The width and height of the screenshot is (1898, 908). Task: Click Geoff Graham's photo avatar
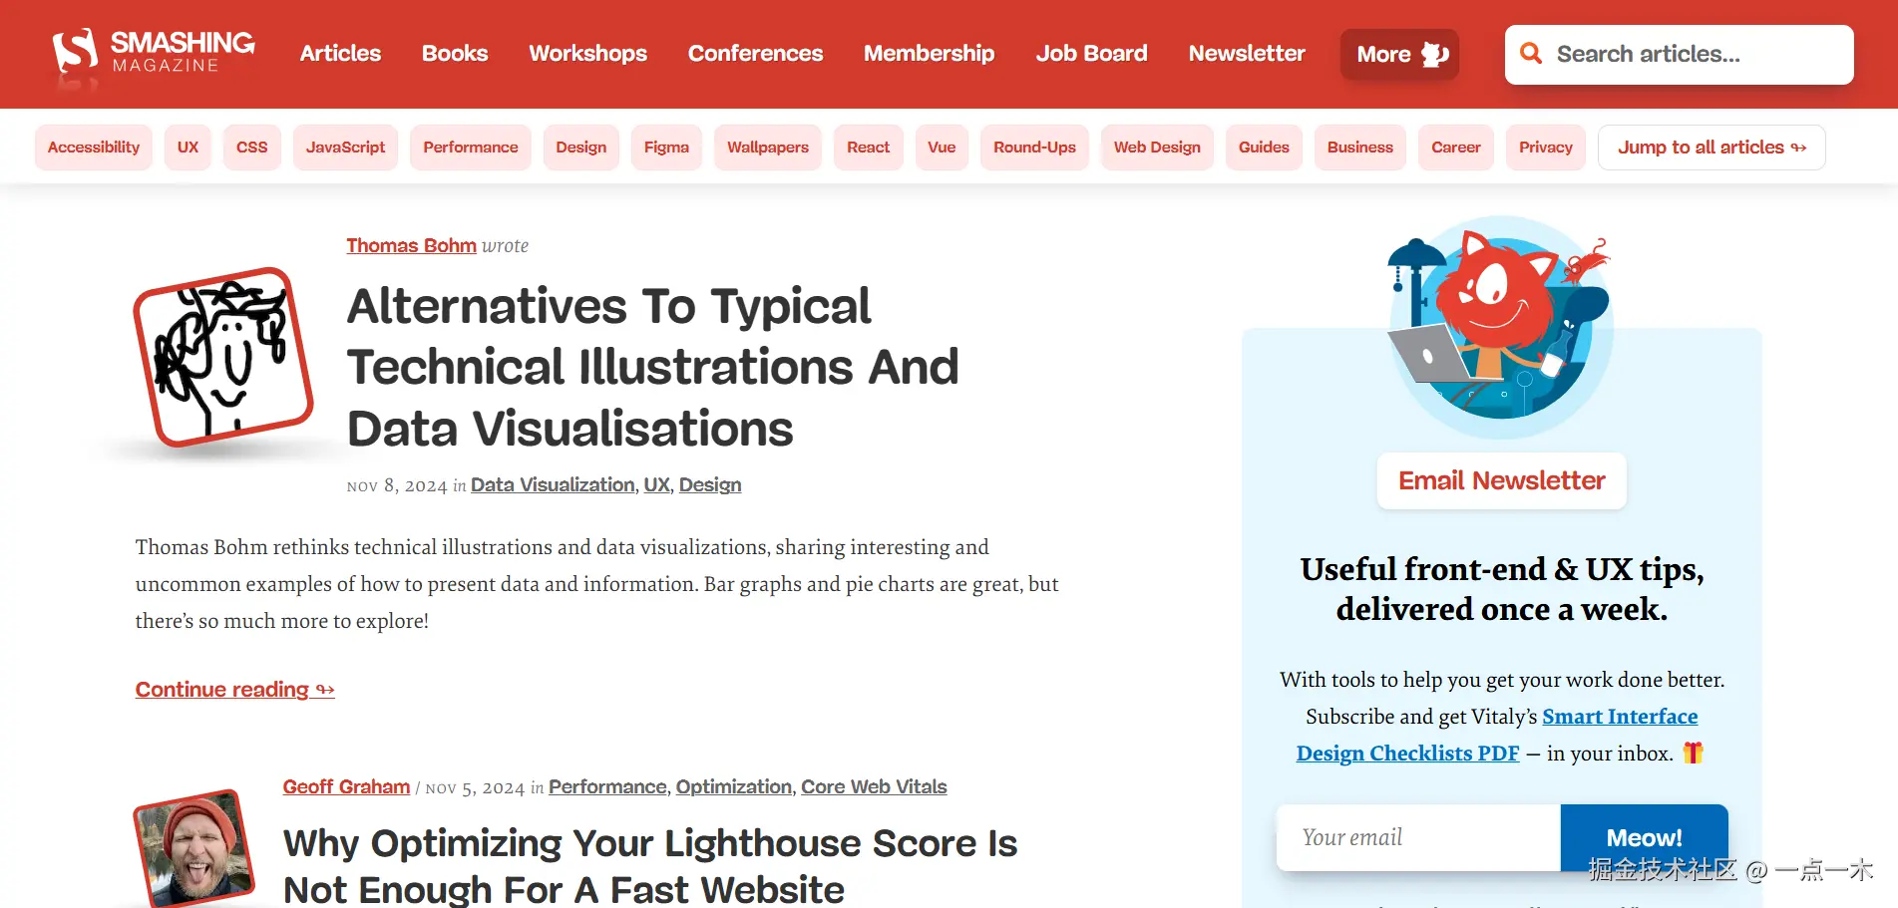[x=193, y=847]
